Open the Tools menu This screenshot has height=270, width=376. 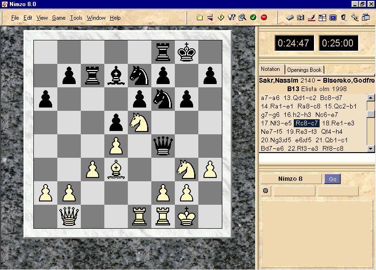point(76,18)
